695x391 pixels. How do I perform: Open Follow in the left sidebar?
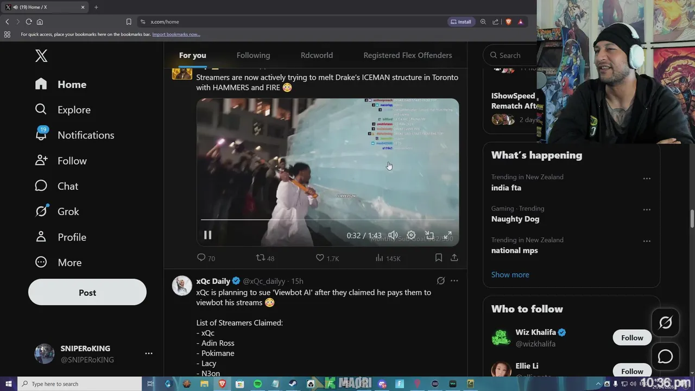pyautogui.click(x=61, y=161)
